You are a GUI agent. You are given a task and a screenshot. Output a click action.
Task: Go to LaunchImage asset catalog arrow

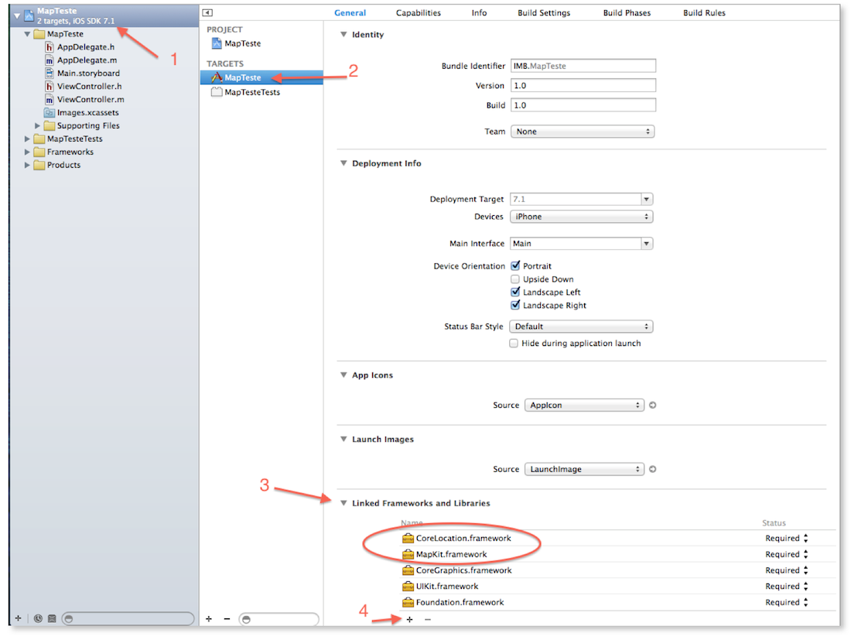pos(653,469)
